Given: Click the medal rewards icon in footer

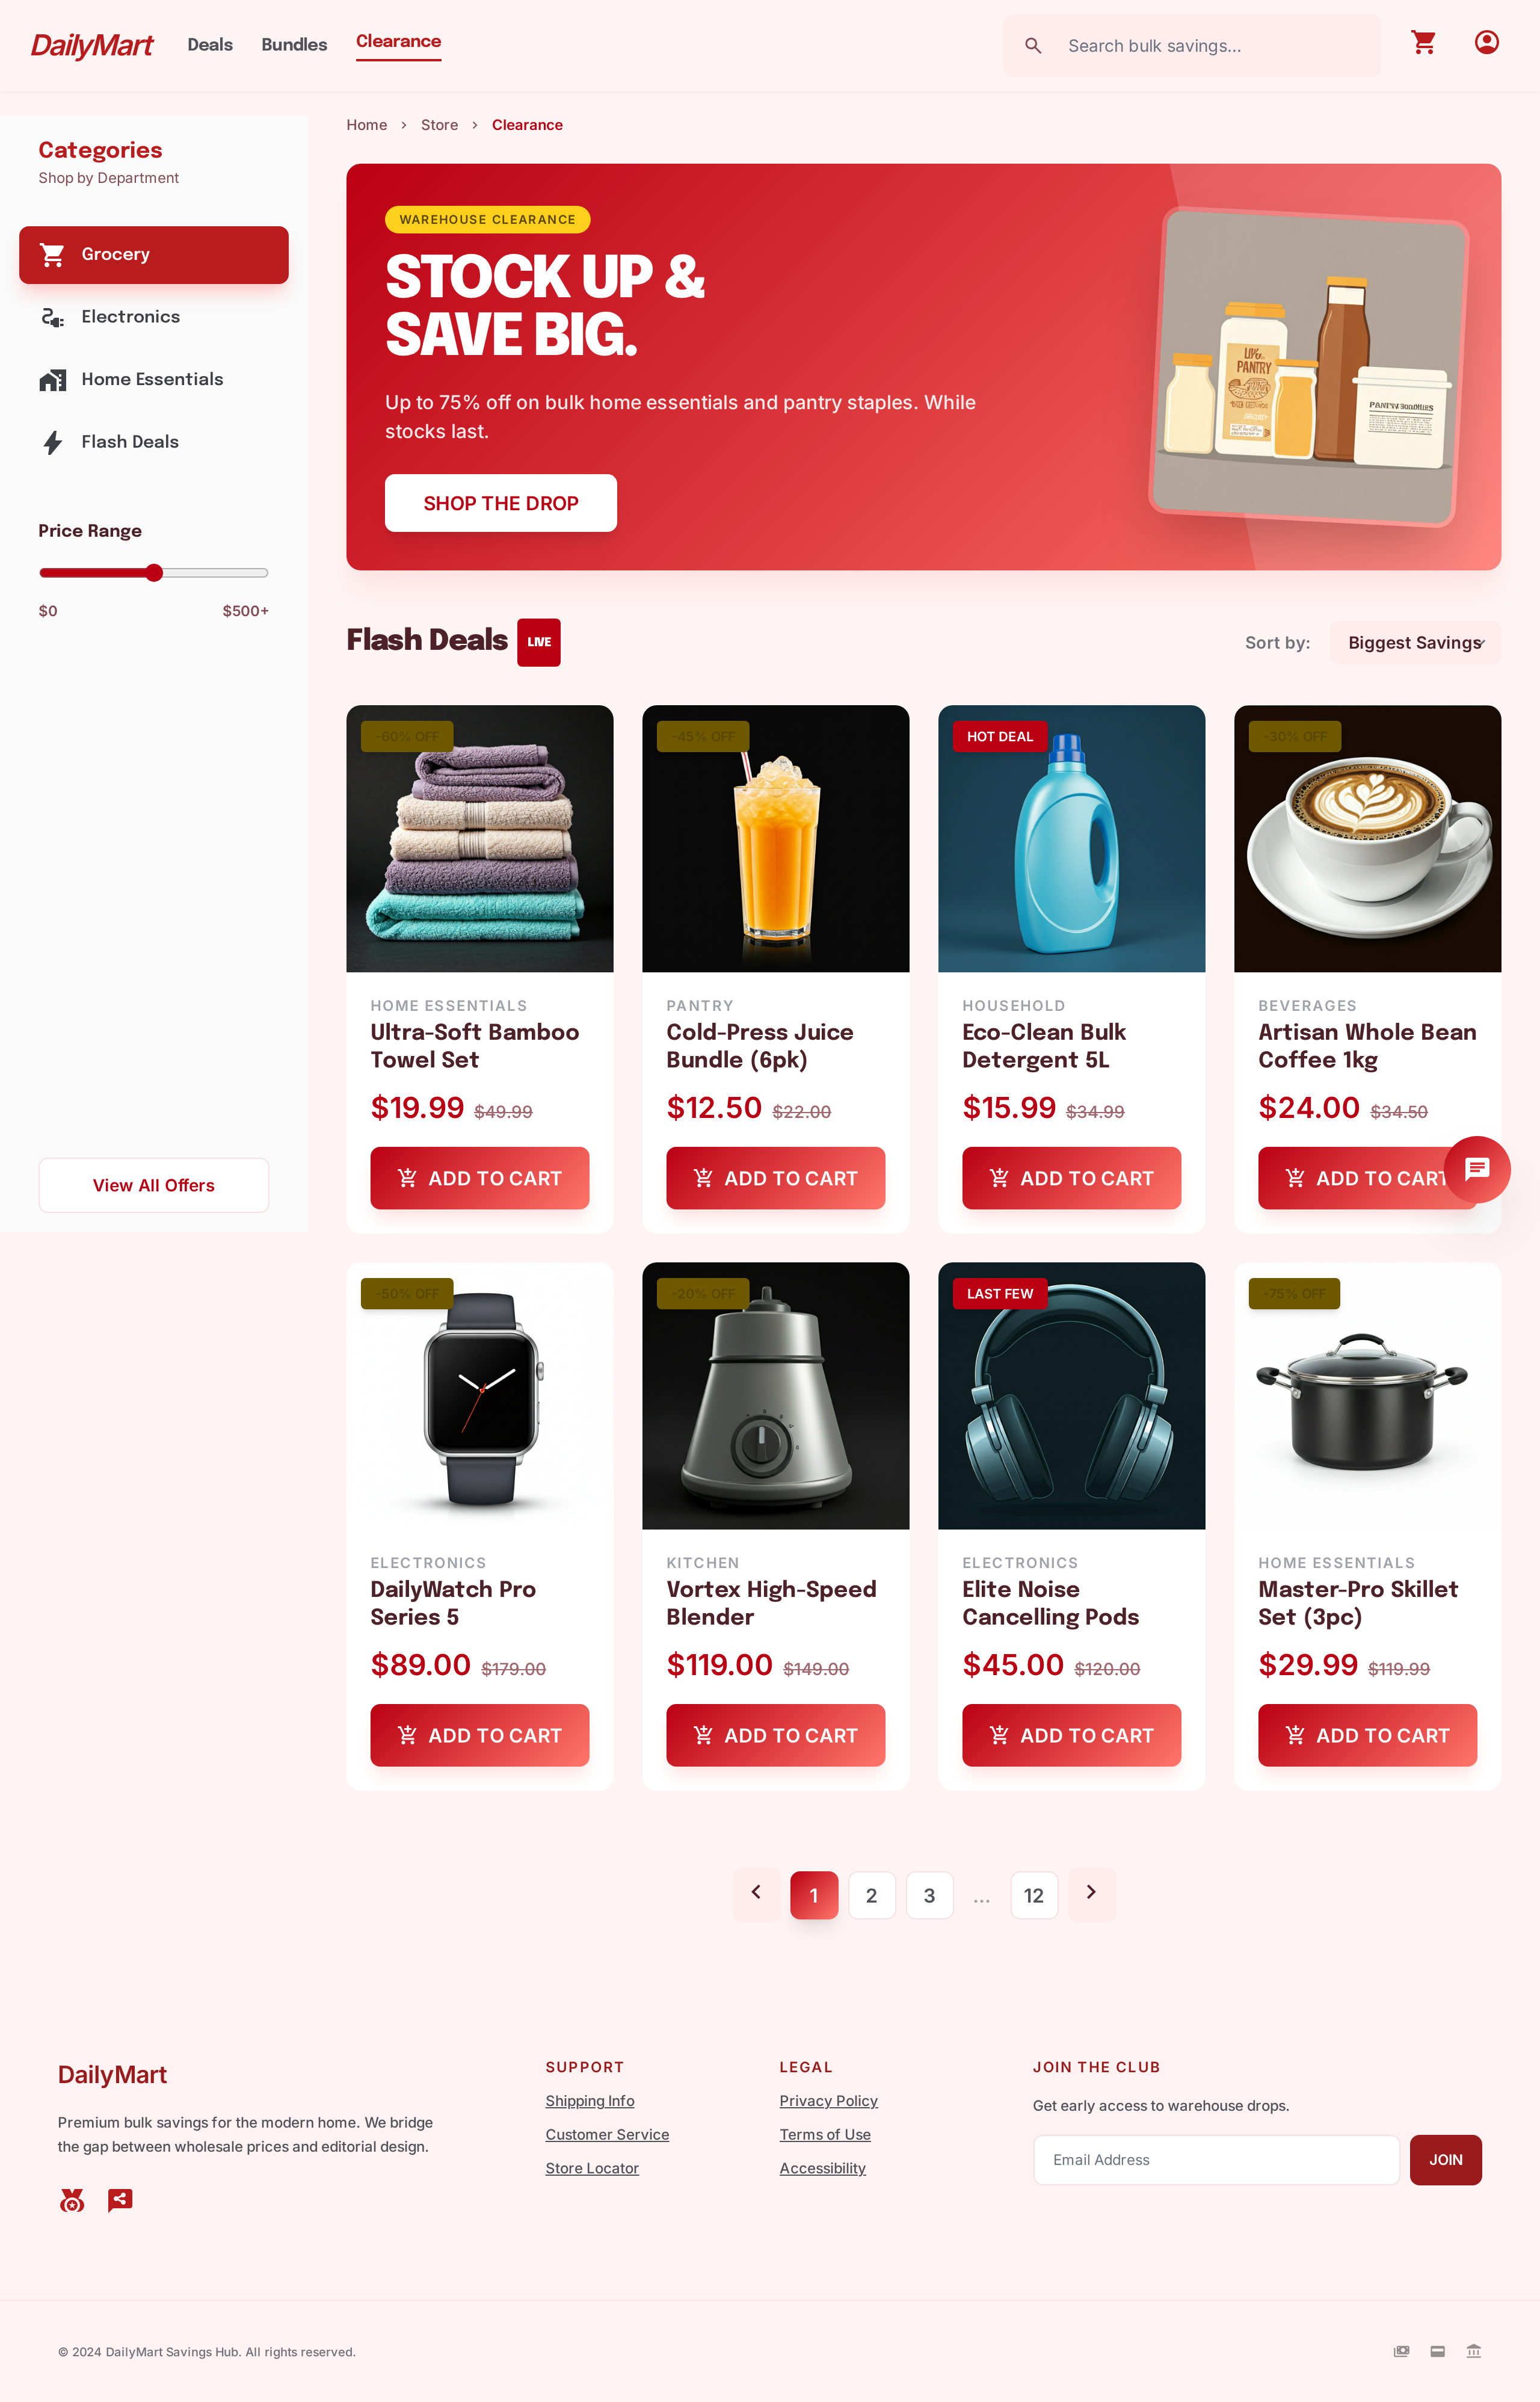Looking at the screenshot, I should [72, 2200].
